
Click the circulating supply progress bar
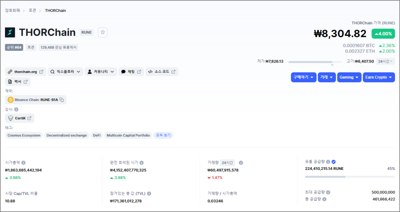(x=350, y=176)
